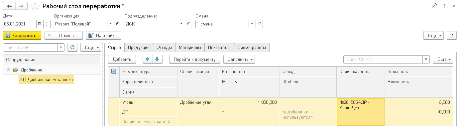Click the Дата input field 05.01.2021

[20, 24]
